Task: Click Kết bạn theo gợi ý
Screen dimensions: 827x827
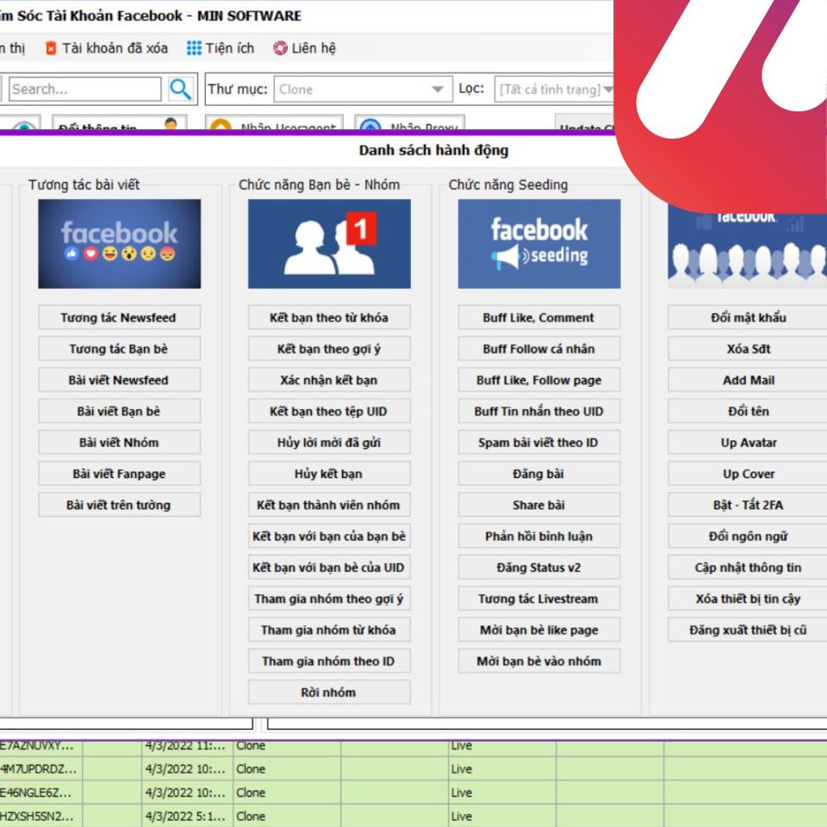Action: click(329, 349)
